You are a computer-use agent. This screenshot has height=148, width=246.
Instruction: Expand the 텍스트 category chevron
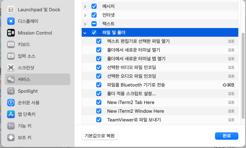85,24
